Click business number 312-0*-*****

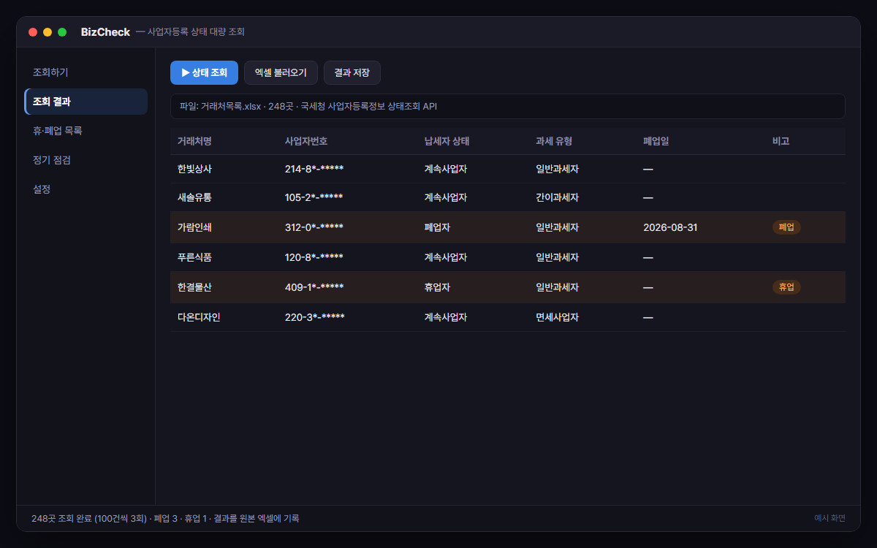tap(314, 227)
